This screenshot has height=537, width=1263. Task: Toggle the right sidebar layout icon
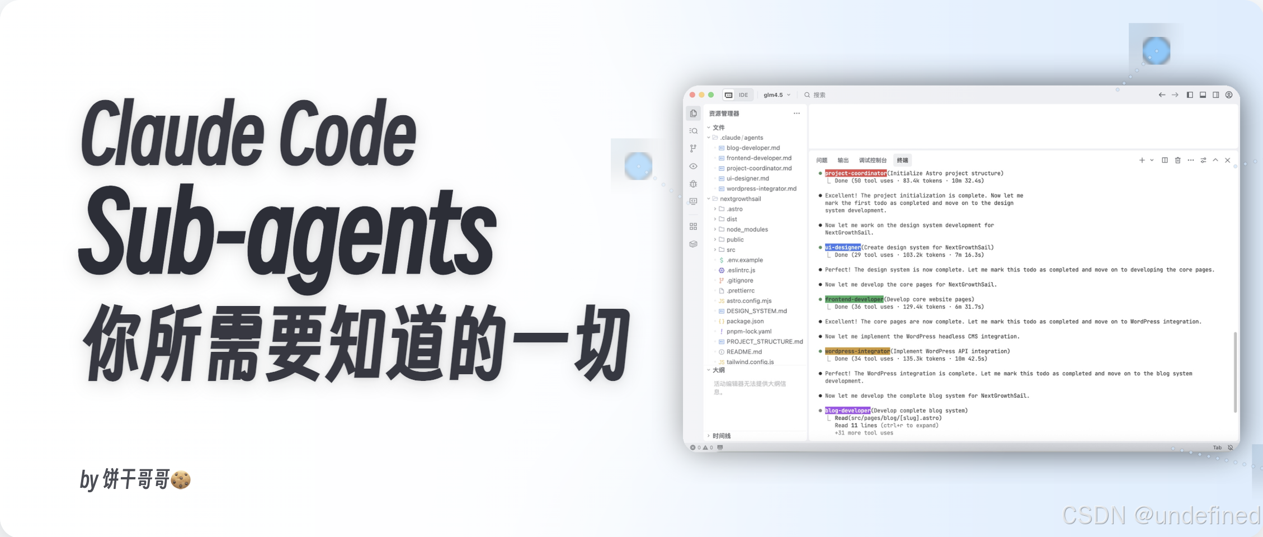point(1216,95)
